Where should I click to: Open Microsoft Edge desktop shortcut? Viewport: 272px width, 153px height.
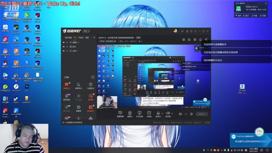click(16, 41)
